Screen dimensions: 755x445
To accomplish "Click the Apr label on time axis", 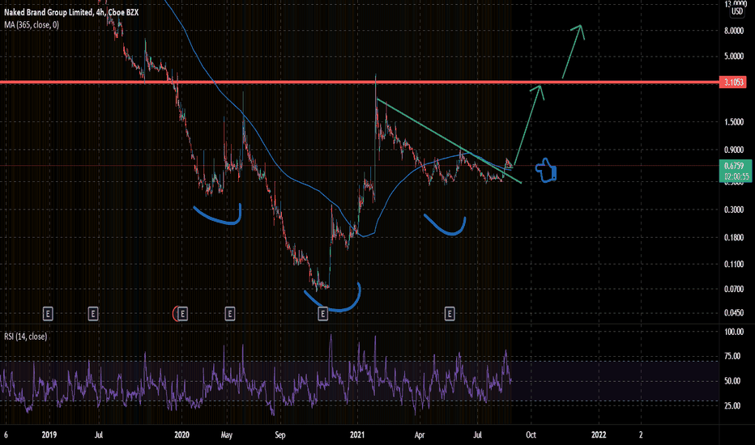I will click(x=420, y=435).
